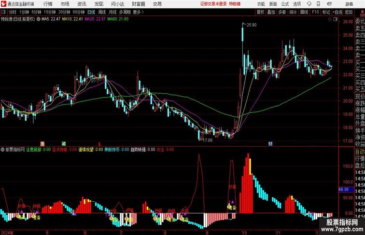This screenshot has width=365, height=235.
Task: Switch to the 60分钟 period tab
Action: (79, 12)
